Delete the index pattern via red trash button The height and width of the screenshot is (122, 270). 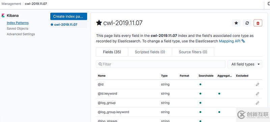[258, 23]
